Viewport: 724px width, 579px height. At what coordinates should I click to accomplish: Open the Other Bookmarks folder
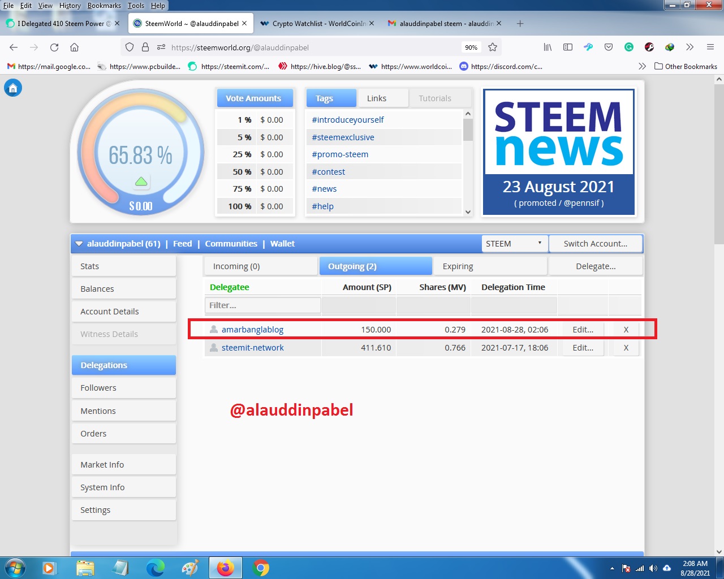click(x=686, y=66)
